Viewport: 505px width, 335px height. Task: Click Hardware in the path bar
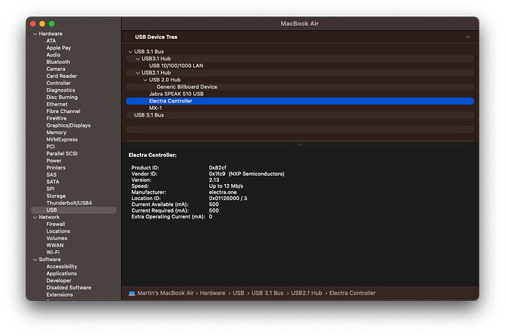pos(212,293)
